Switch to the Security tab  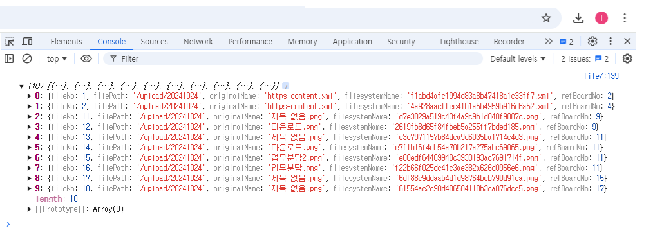401,42
